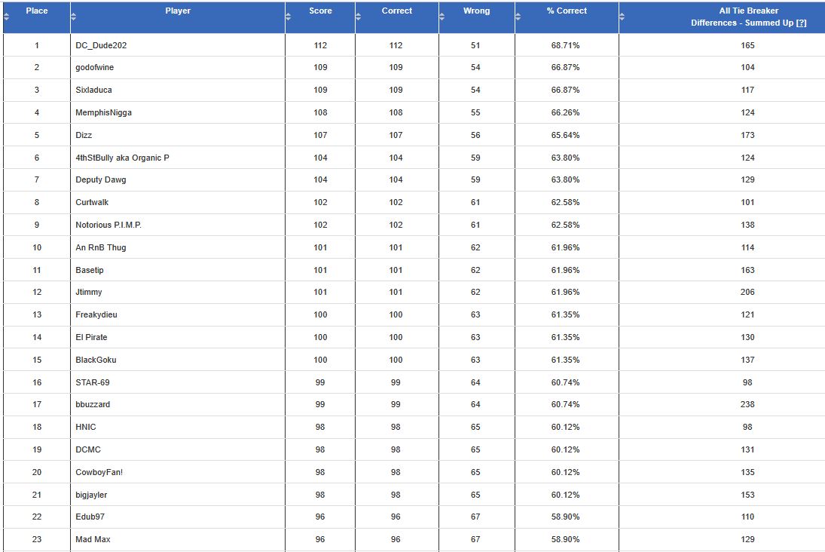Viewport: 825px width, 552px height.
Task: Click the sort arrows in Correct column
Action: [x=359, y=17]
